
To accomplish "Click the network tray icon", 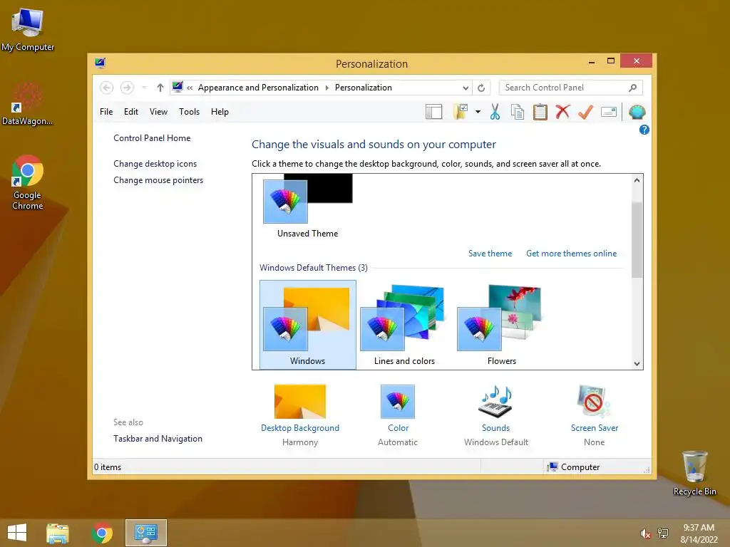I will tap(663, 533).
